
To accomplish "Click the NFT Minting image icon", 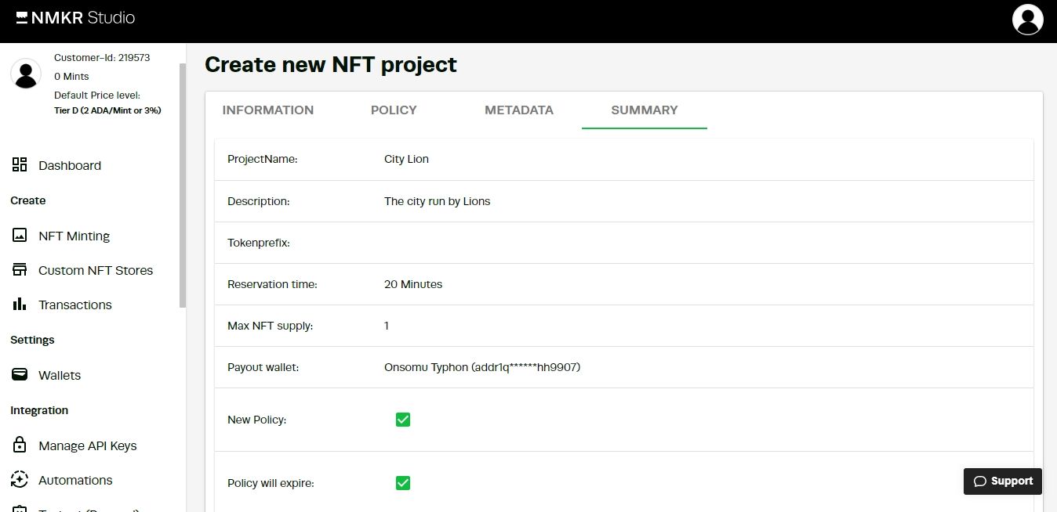I will 20,236.
